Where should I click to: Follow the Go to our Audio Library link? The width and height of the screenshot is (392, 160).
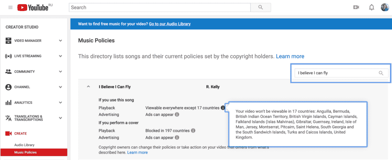coord(170,24)
